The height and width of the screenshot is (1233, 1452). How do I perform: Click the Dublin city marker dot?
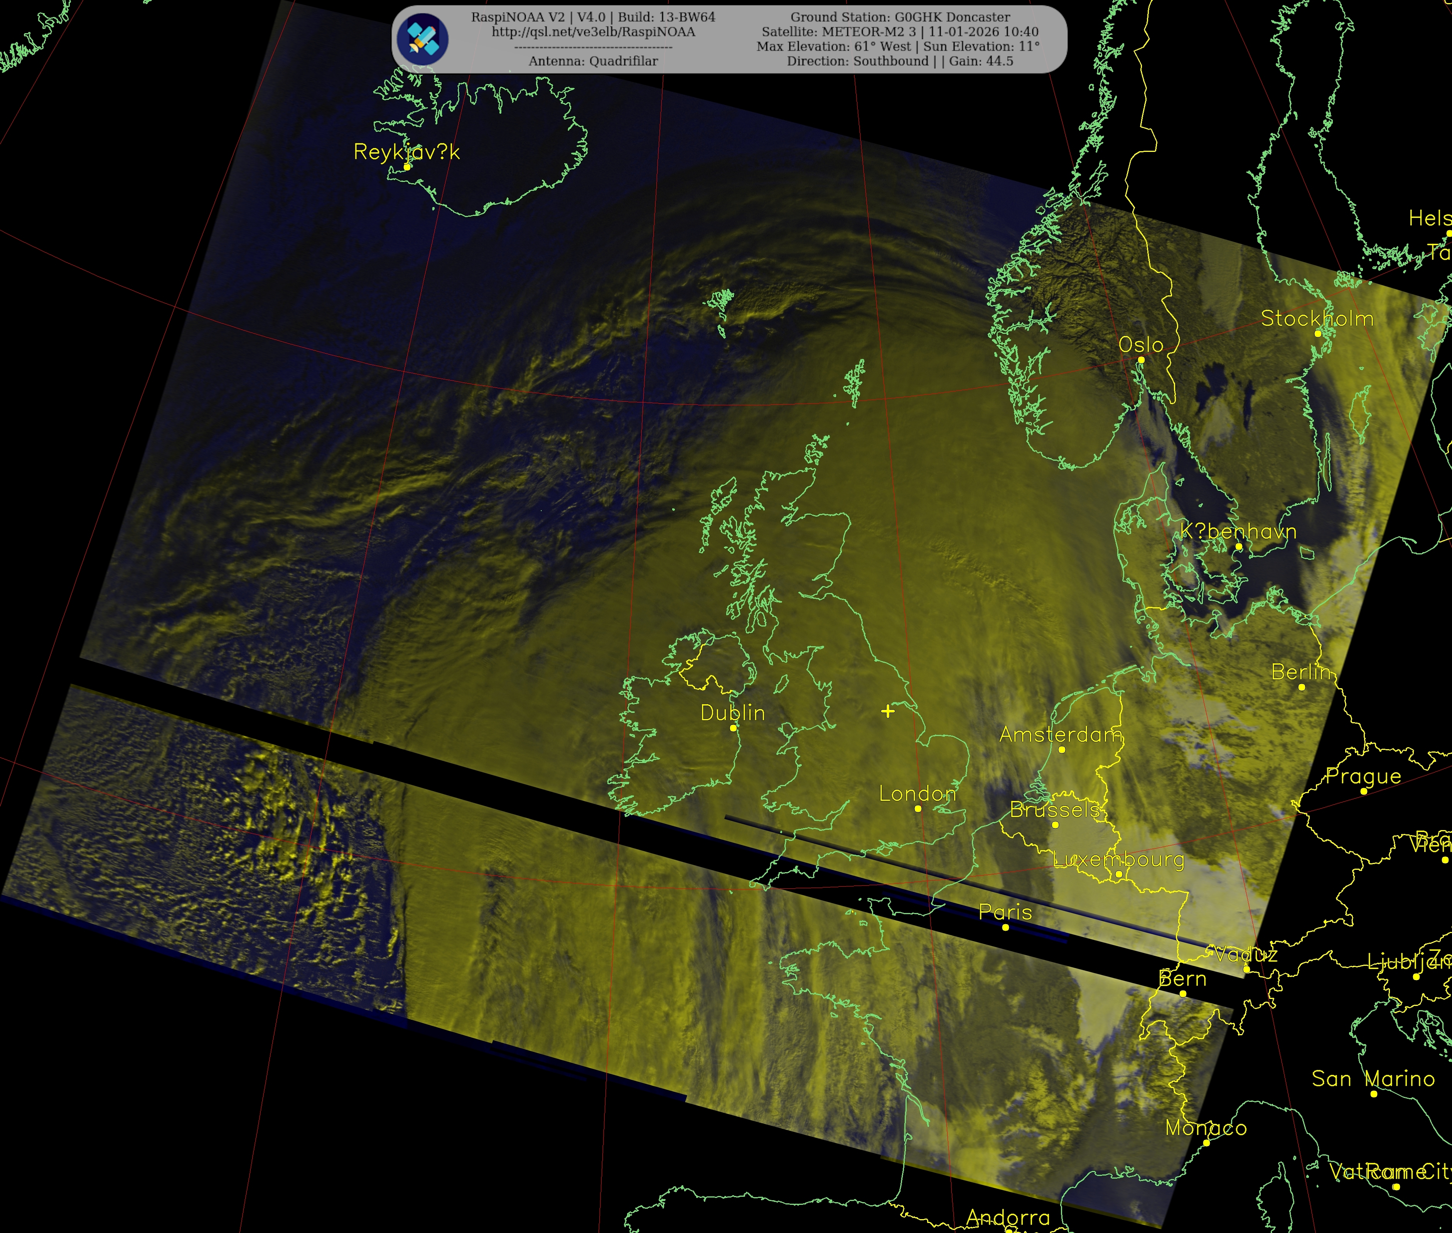coord(734,728)
